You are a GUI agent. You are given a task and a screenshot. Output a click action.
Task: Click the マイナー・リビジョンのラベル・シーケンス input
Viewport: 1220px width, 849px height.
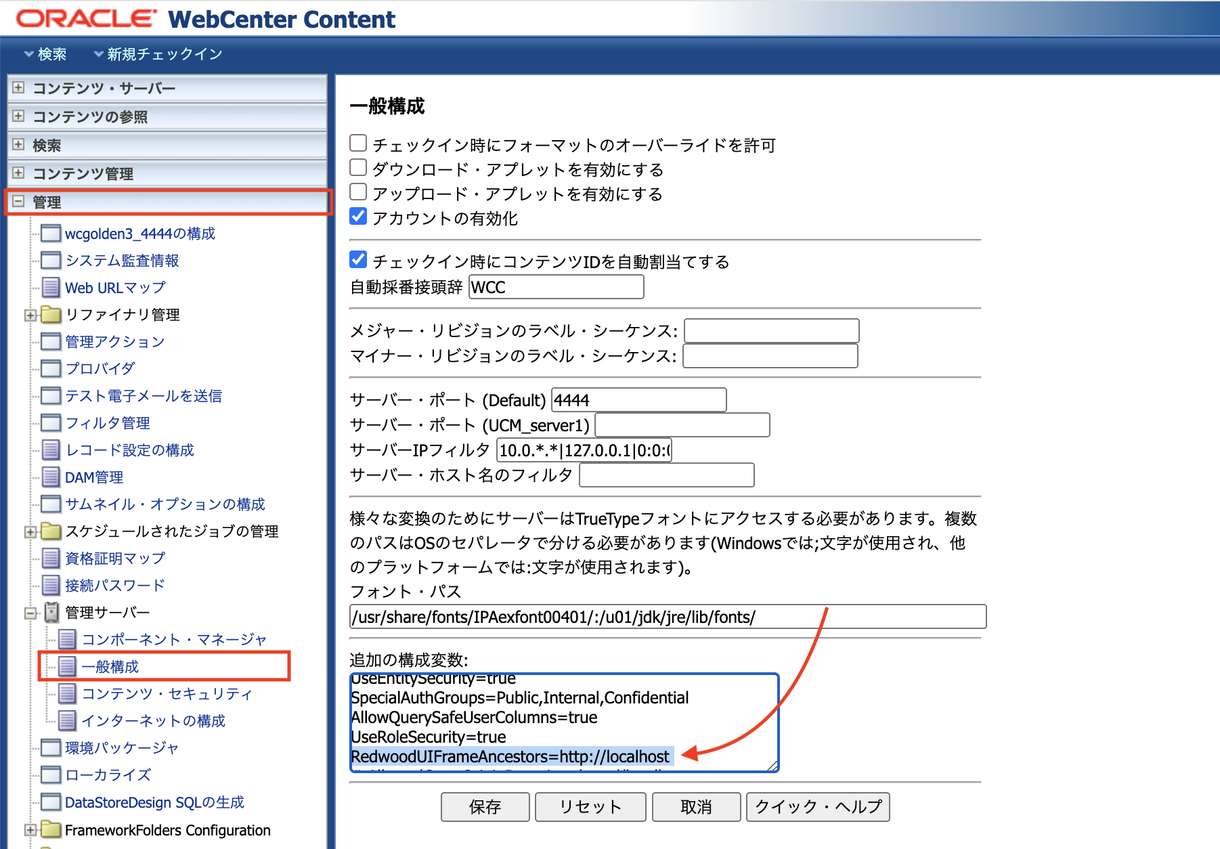pyautogui.click(x=770, y=356)
